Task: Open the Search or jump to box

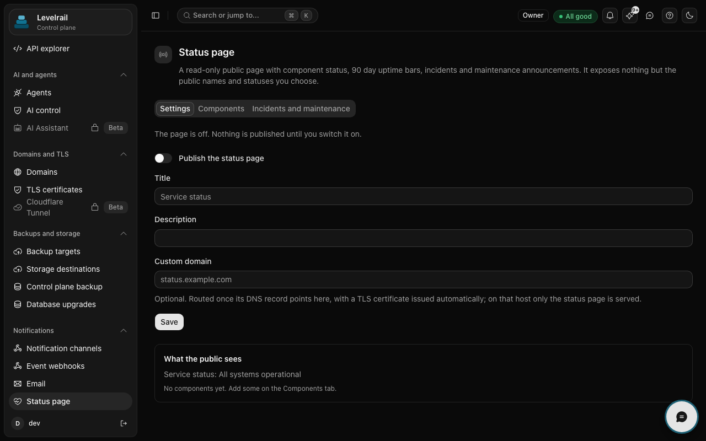Action: [248, 15]
